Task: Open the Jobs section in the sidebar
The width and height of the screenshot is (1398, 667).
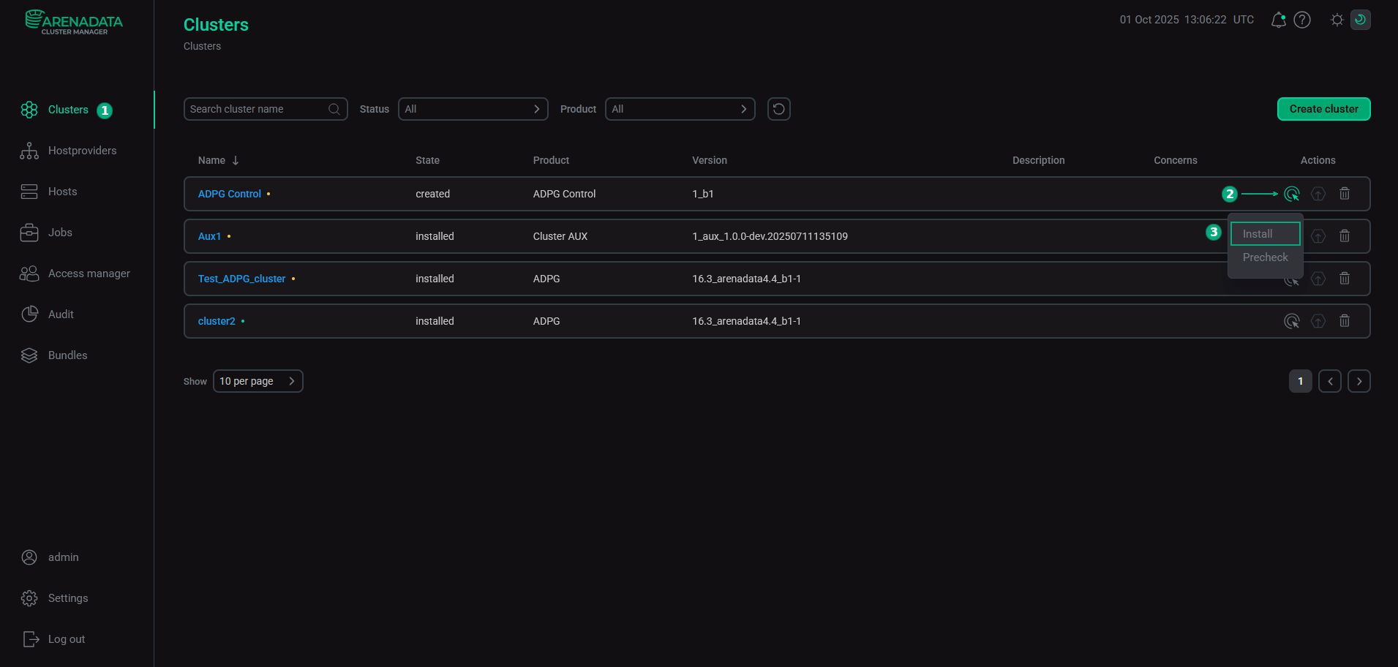Action: click(x=60, y=232)
